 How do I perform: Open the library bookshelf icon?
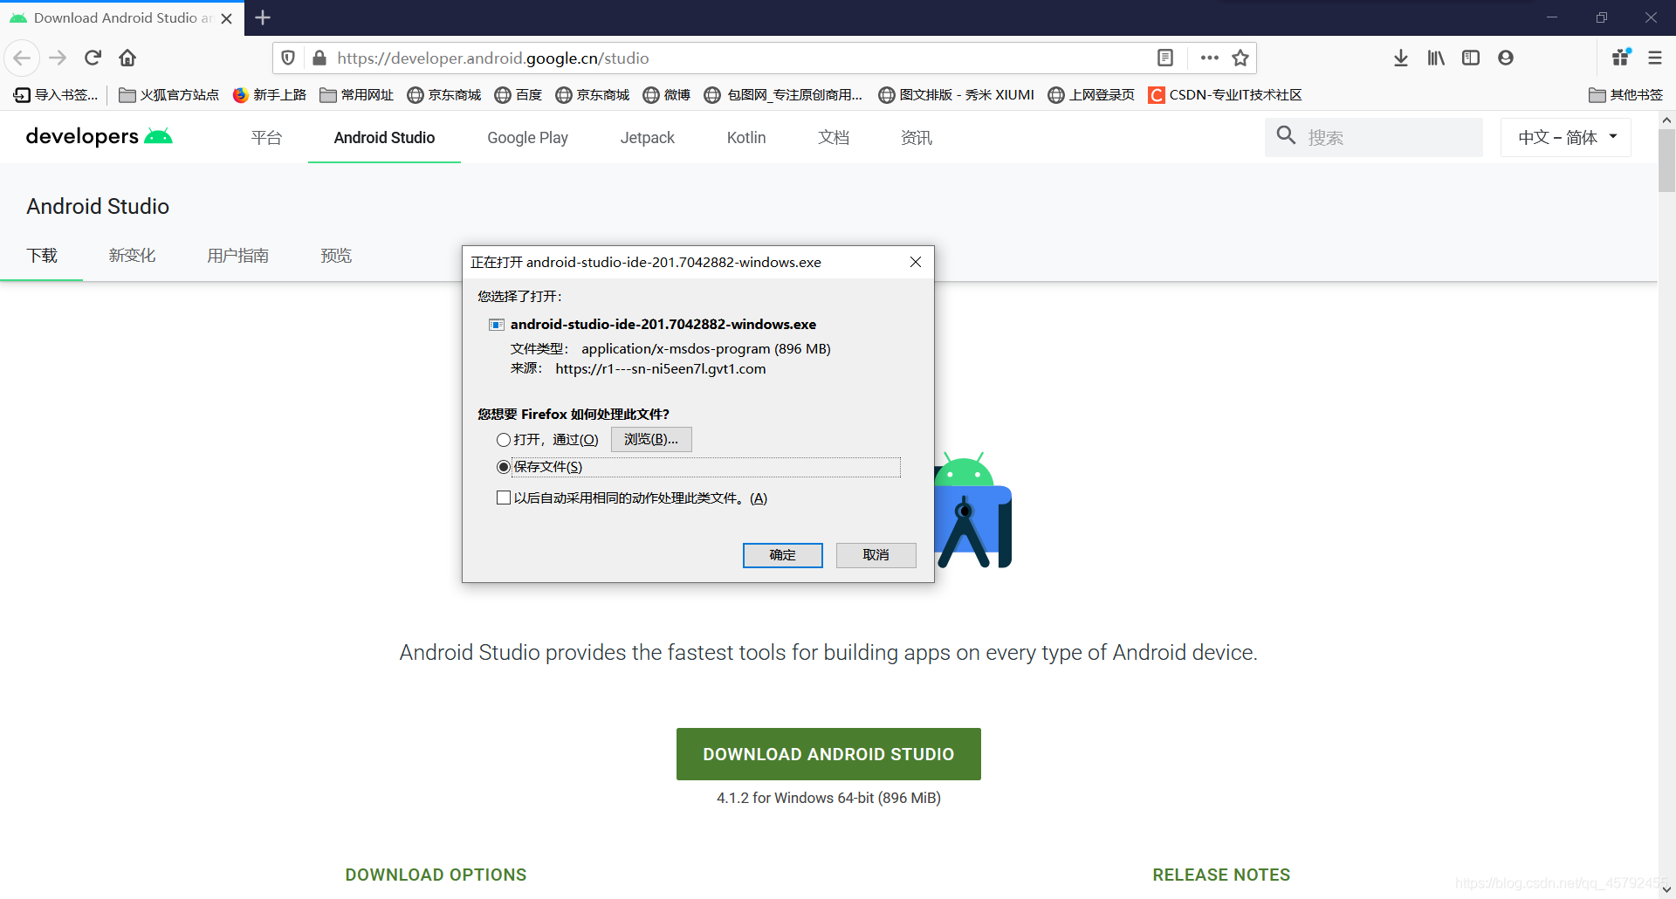(x=1436, y=58)
